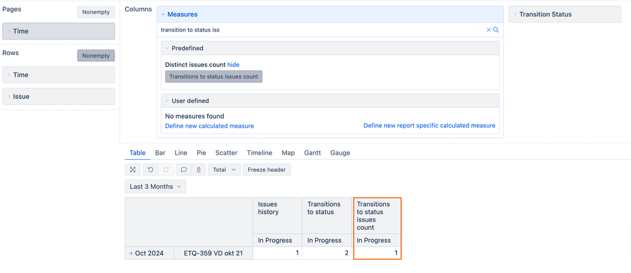Click In Progress under Issues history

tap(277, 240)
